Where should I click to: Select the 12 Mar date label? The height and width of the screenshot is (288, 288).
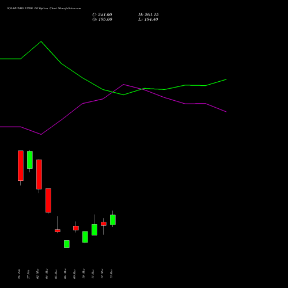[x=102, y=274]
